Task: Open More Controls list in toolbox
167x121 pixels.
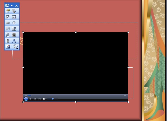Action: point(15,47)
